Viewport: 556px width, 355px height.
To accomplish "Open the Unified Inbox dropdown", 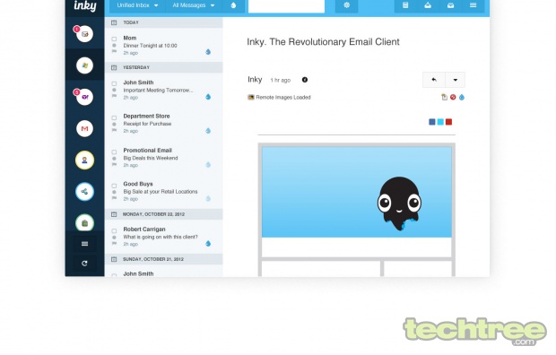I will click(x=137, y=5).
